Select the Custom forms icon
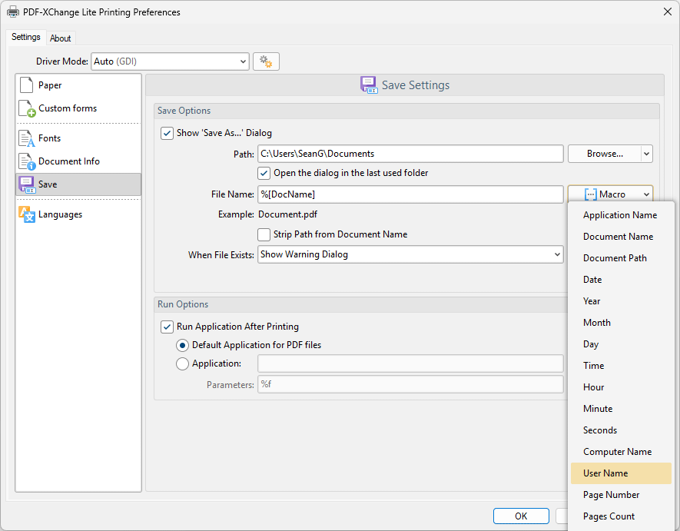680x531 pixels. click(27, 108)
